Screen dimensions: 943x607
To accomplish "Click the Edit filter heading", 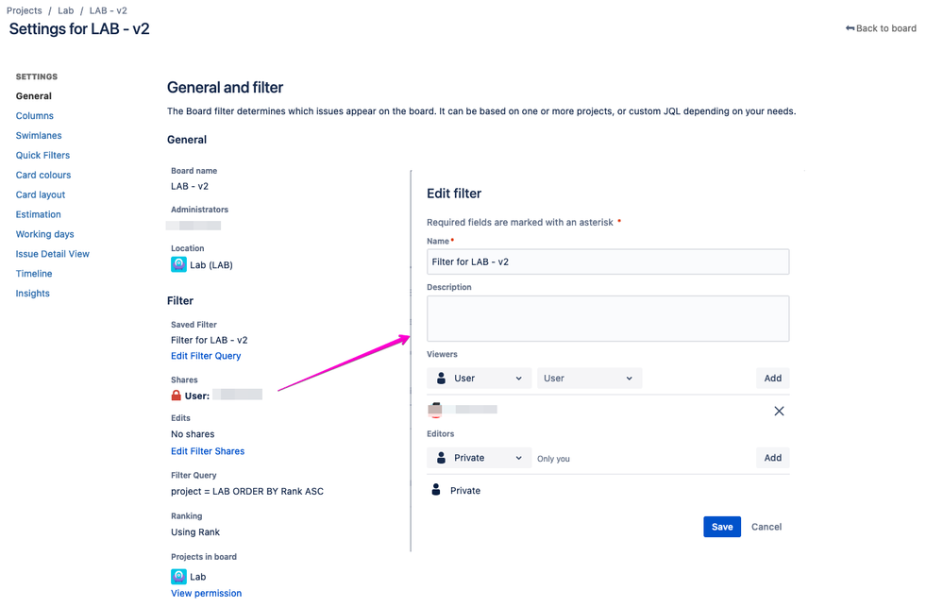I will coord(454,194).
